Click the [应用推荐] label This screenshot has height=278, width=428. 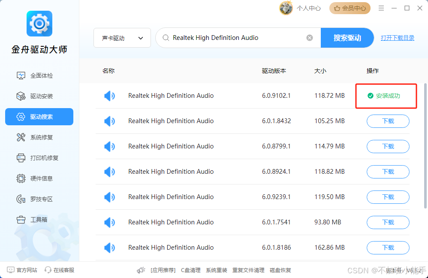point(163,270)
